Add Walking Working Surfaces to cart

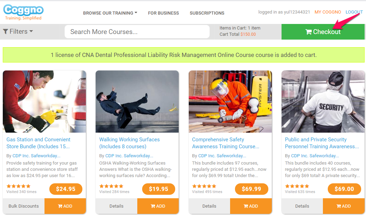(158, 206)
